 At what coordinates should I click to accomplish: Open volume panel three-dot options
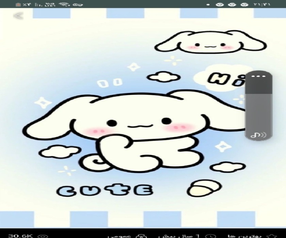pyautogui.click(x=258, y=76)
